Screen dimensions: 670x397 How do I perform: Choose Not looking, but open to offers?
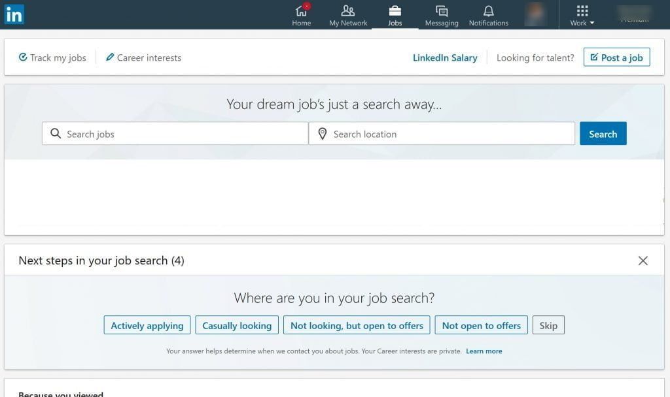(357, 325)
